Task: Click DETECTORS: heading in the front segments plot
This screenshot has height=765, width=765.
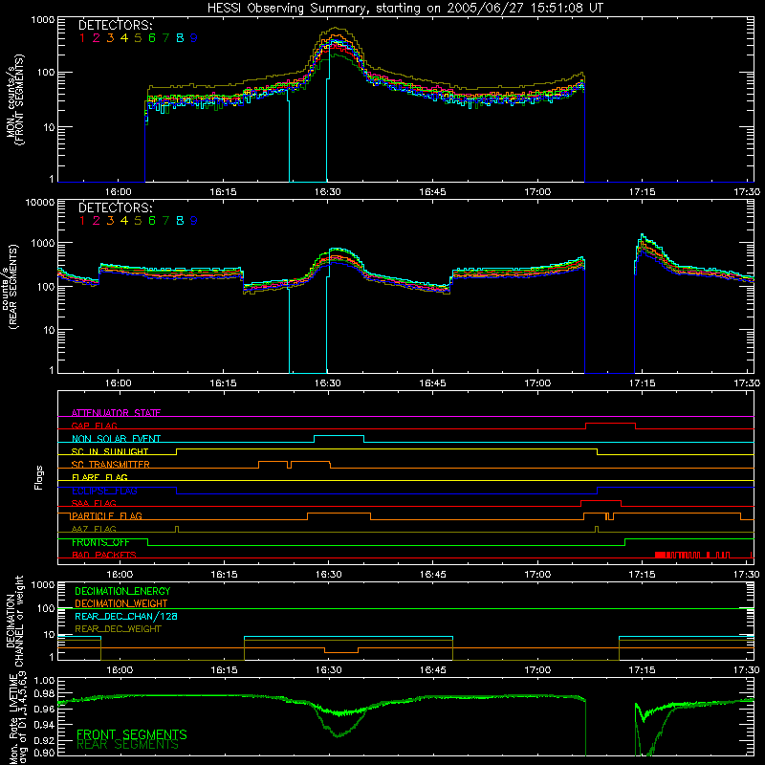Action: pyautogui.click(x=116, y=25)
